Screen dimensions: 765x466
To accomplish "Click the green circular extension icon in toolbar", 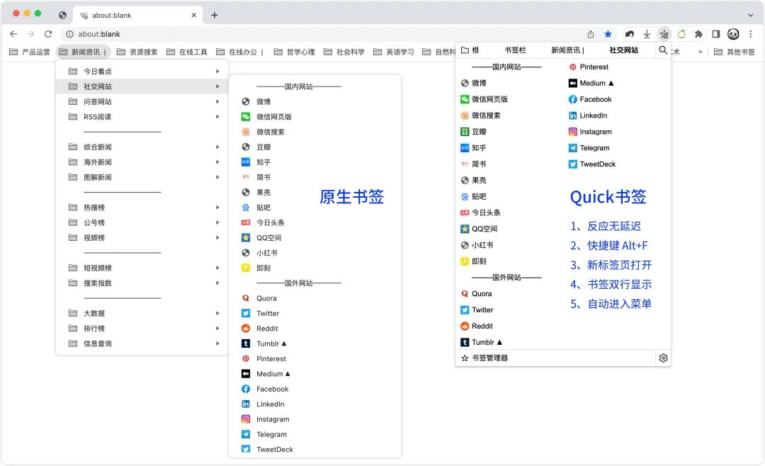I will click(681, 34).
